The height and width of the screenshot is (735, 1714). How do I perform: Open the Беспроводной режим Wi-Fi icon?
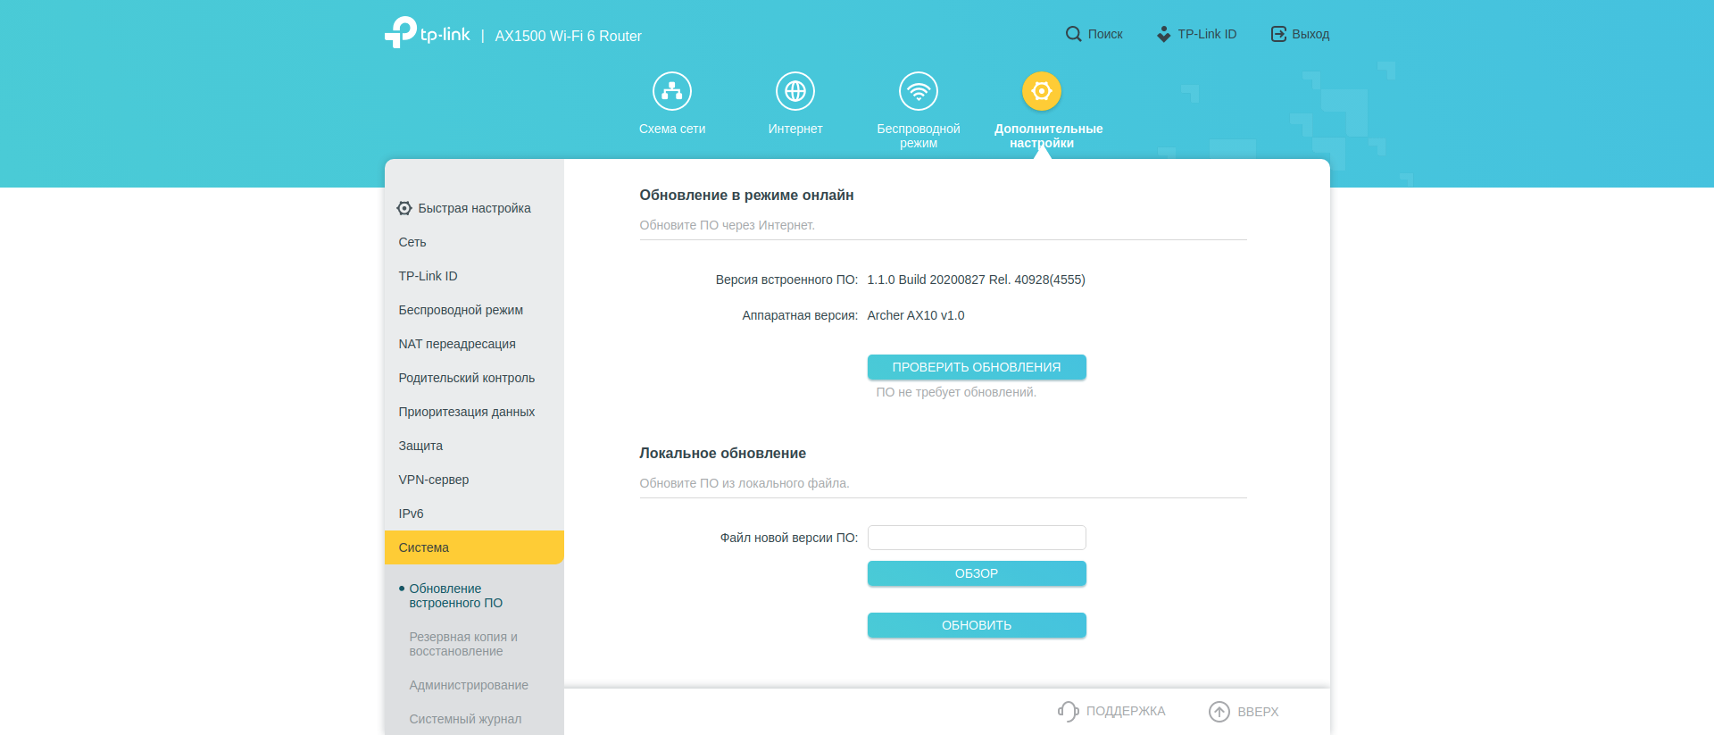pos(918,91)
